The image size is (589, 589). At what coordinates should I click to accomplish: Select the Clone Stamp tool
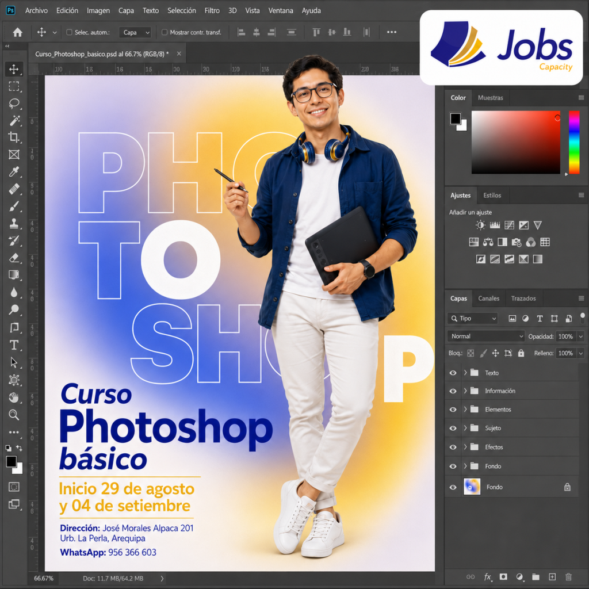(14, 224)
